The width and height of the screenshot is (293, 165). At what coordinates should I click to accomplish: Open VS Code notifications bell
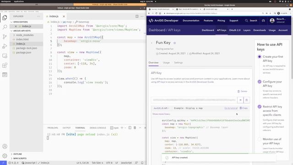click(142, 163)
